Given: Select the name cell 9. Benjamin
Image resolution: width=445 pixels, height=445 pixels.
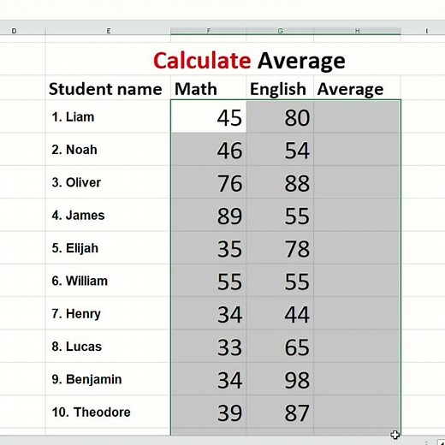Looking at the screenshot, I should [x=108, y=379].
